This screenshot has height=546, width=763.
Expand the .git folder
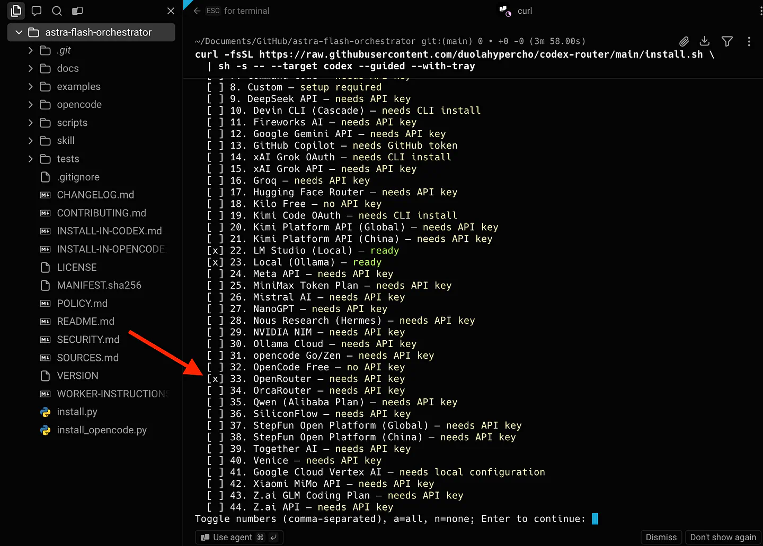coord(30,50)
